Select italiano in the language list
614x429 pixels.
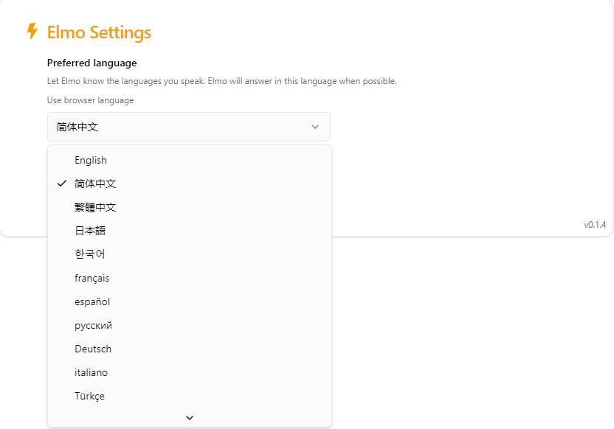(190, 372)
